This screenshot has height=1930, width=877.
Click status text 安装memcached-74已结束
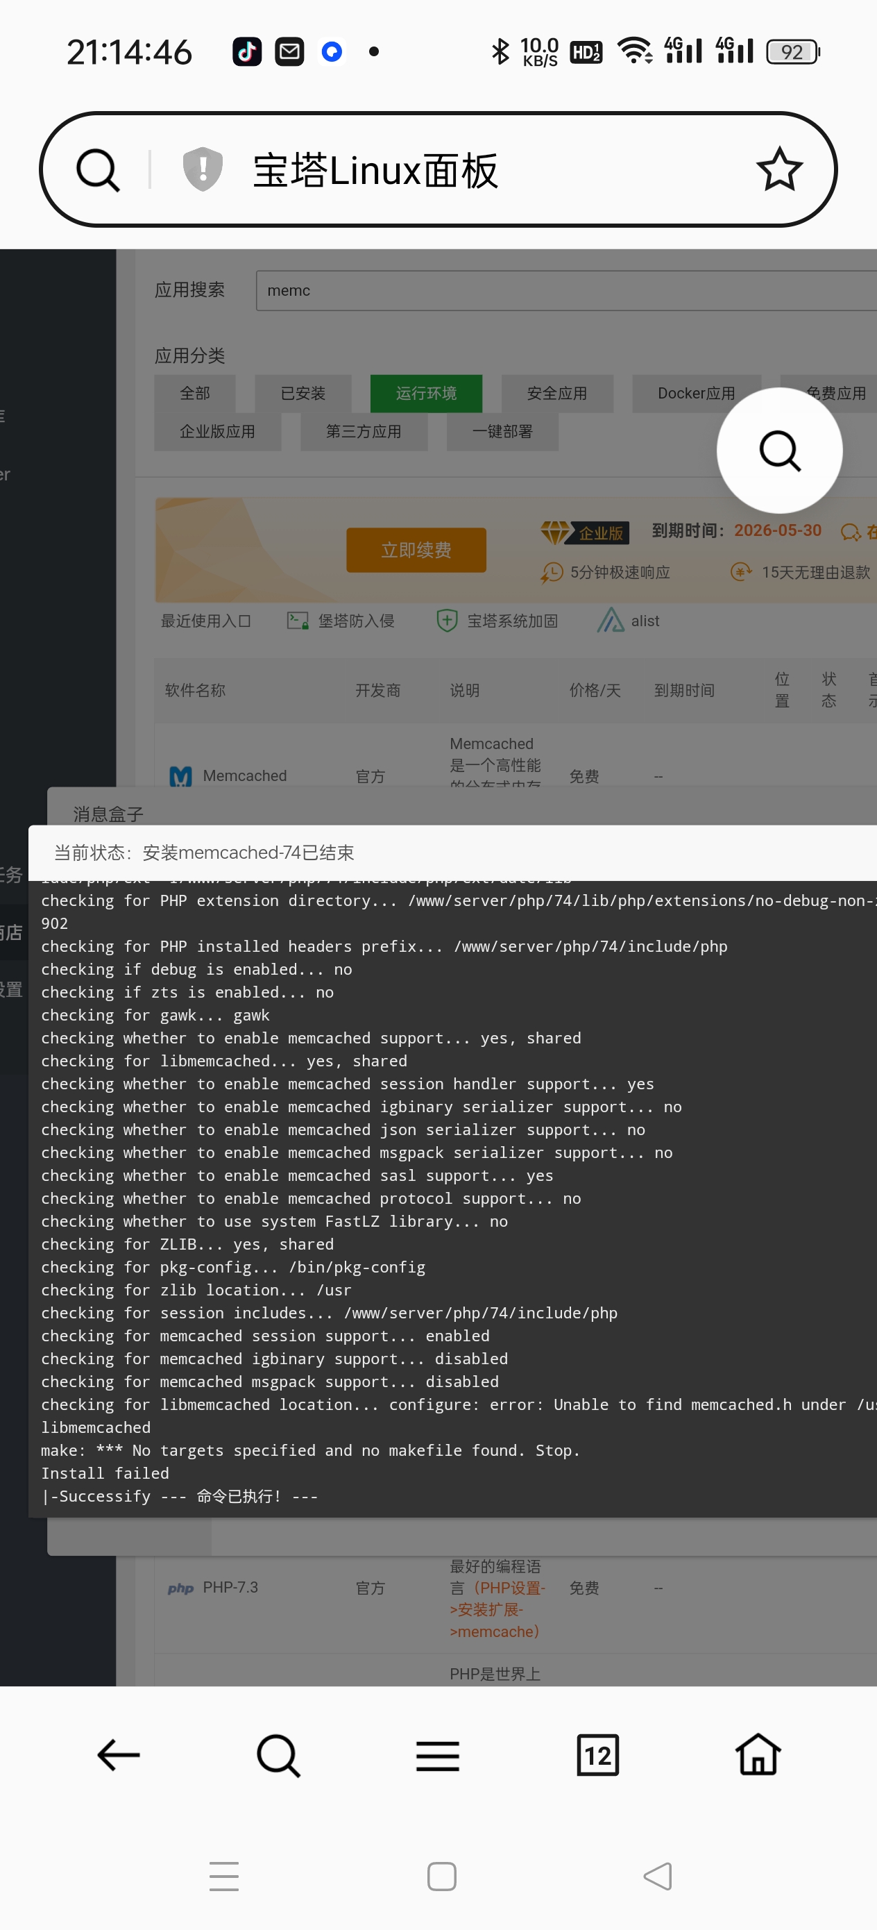[x=248, y=853]
